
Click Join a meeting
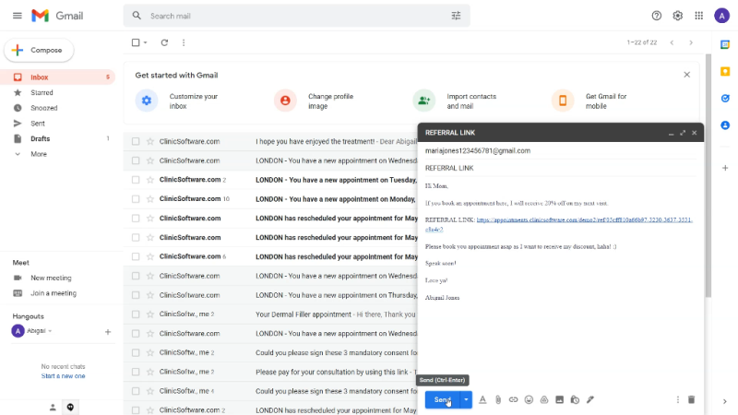coord(54,293)
